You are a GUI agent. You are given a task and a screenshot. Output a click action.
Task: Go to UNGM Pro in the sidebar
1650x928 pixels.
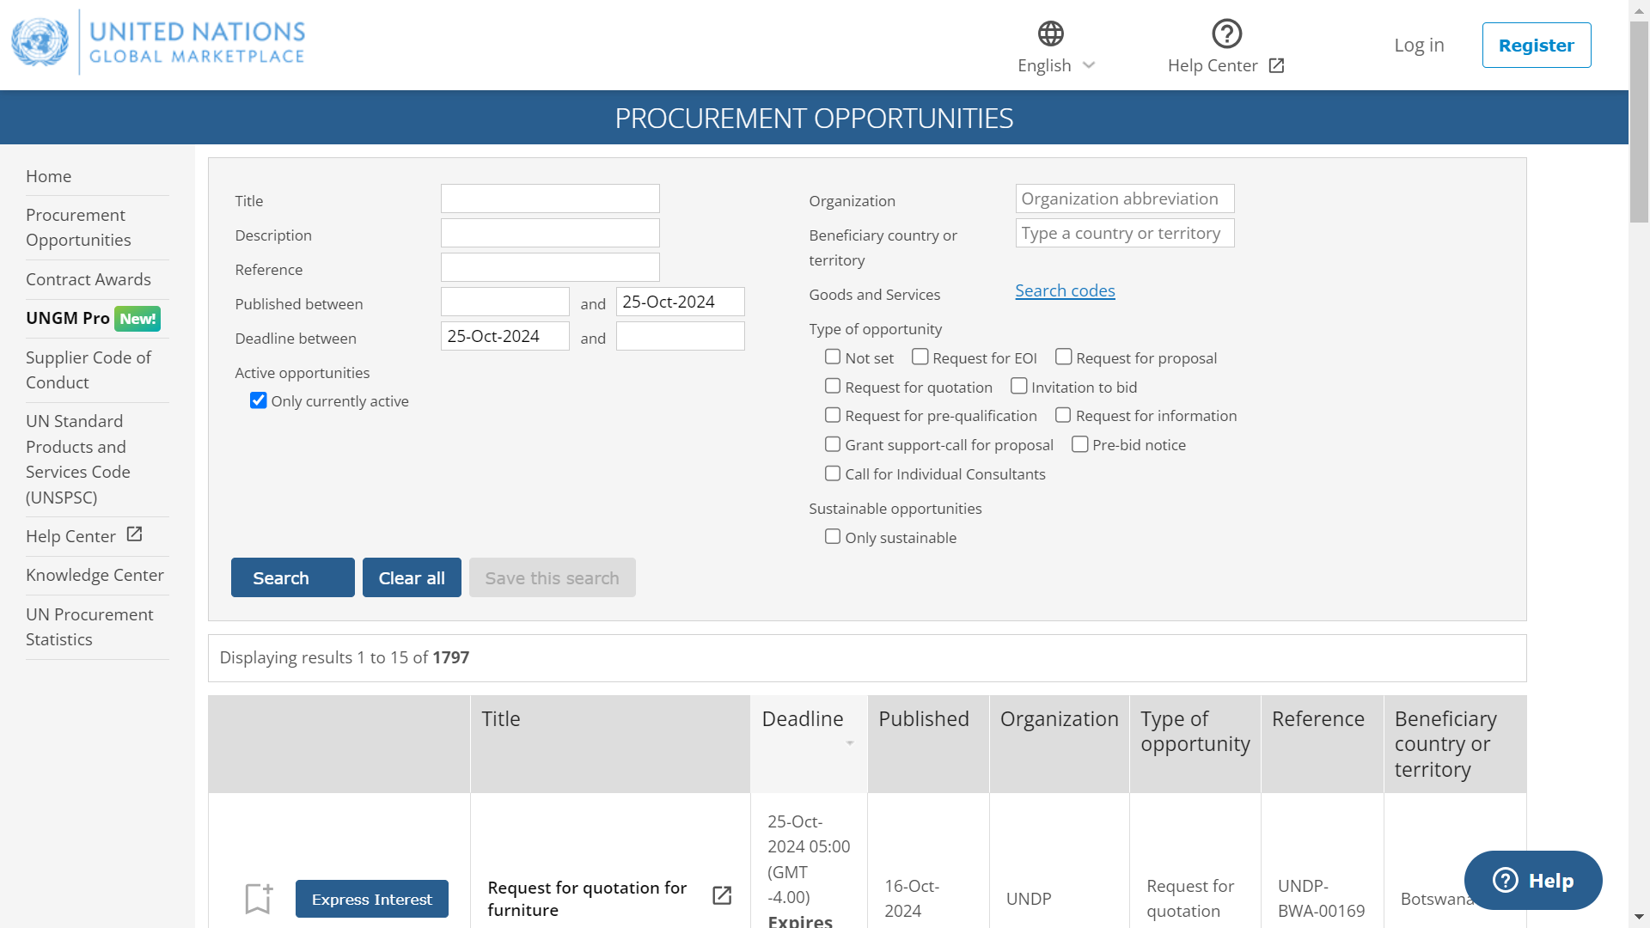pyautogui.click(x=69, y=318)
